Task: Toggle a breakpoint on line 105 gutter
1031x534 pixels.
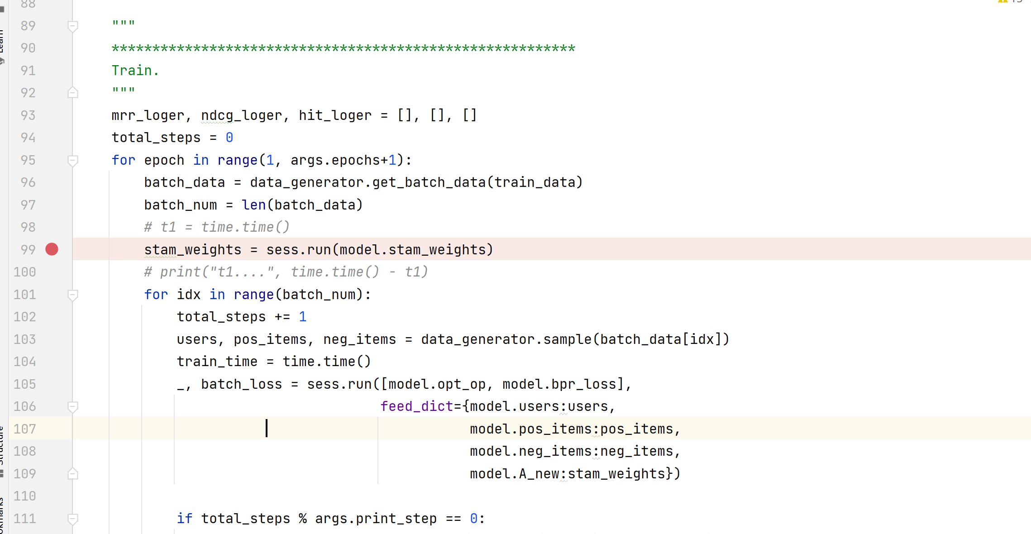Action: click(52, 384)
